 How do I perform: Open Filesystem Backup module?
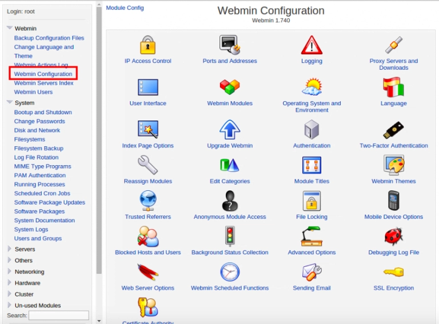pos(39,149)
